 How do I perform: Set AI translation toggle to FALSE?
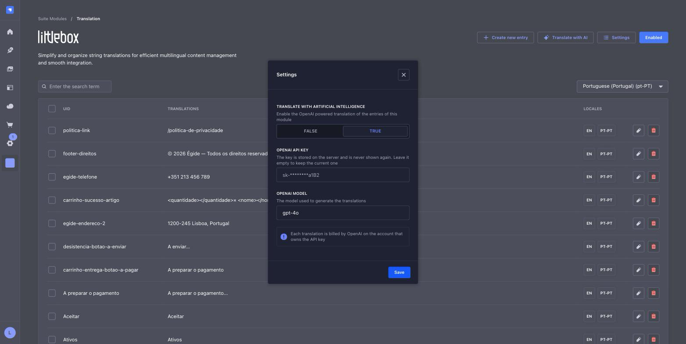point(311,131)
